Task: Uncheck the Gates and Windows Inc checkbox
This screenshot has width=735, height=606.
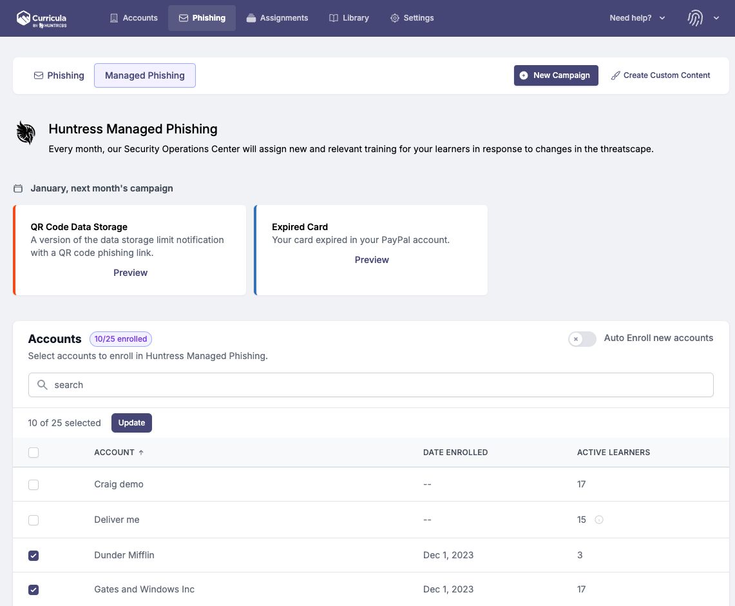Action: [x=33, y=590]
